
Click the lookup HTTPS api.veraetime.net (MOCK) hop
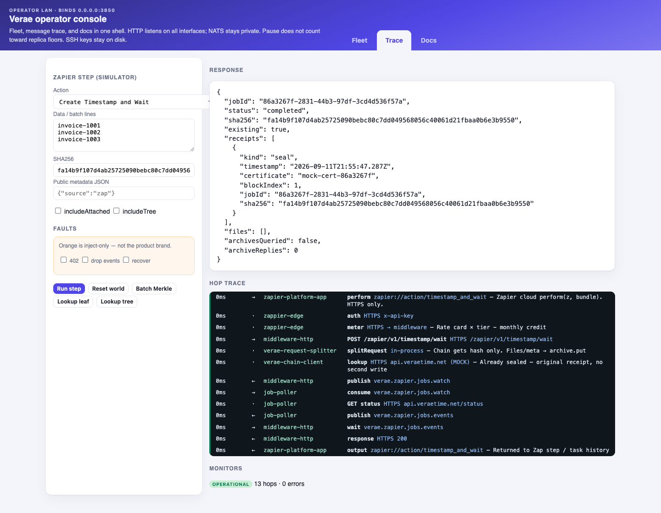(x=413, y=366)
